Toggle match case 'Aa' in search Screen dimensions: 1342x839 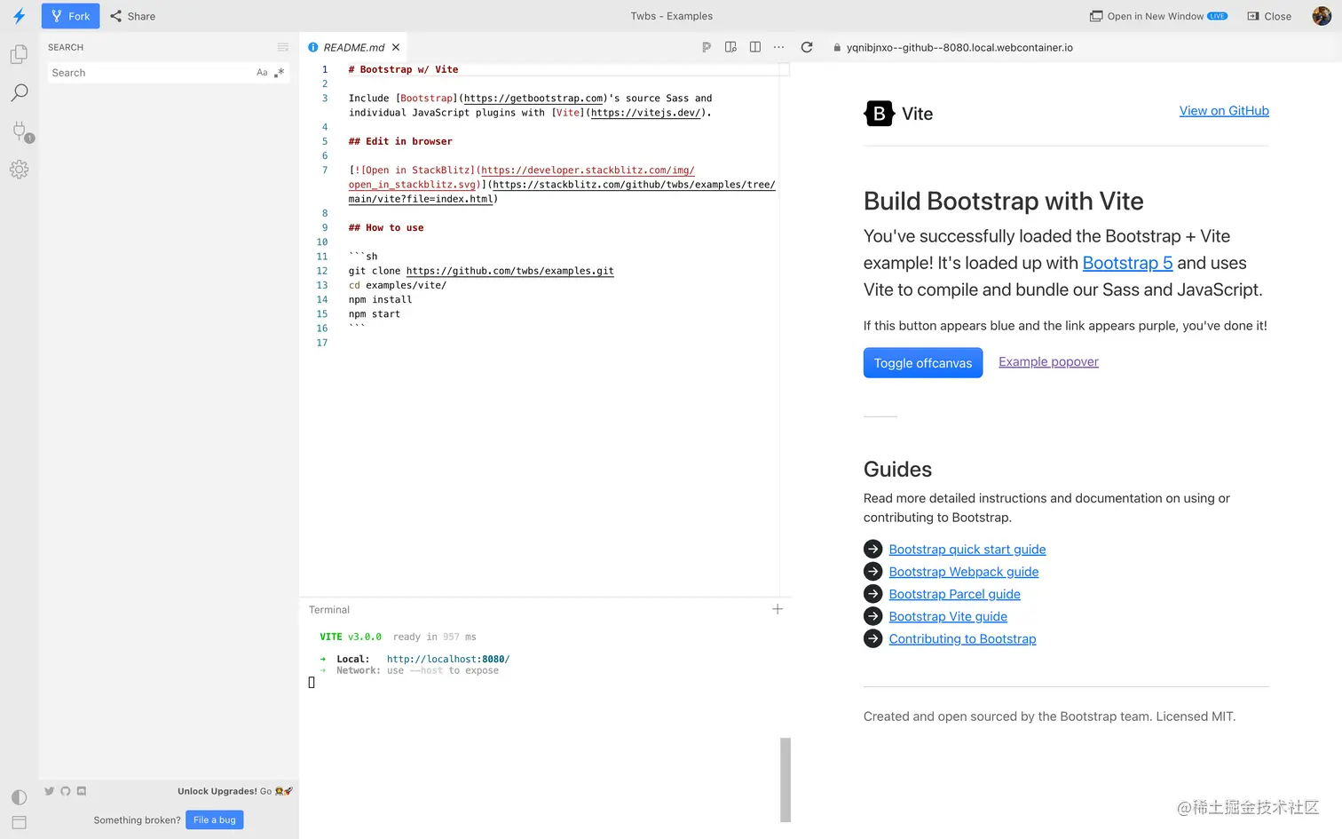point(262,72)
